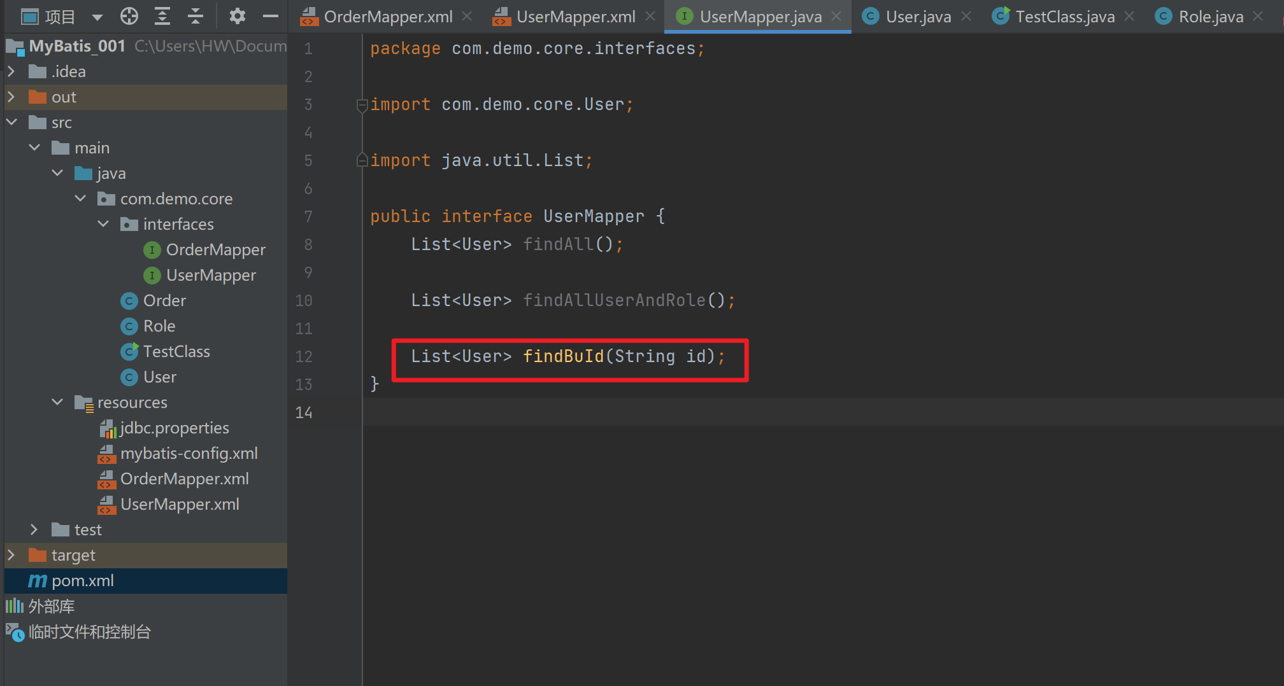1284x686 pixels.
Task: Click the TestClass runnable class icon
Action: (x=129, y=351)
